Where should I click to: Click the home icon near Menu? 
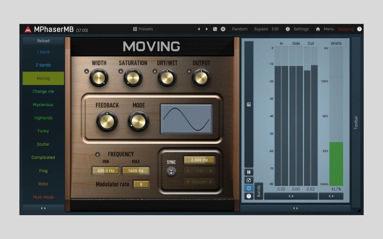(318, 29)
